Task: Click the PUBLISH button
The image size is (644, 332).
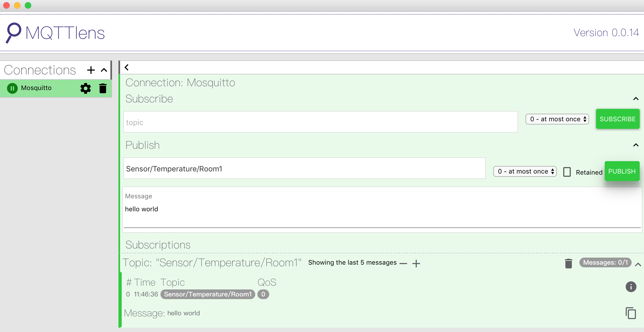Action: pos(622,171)
